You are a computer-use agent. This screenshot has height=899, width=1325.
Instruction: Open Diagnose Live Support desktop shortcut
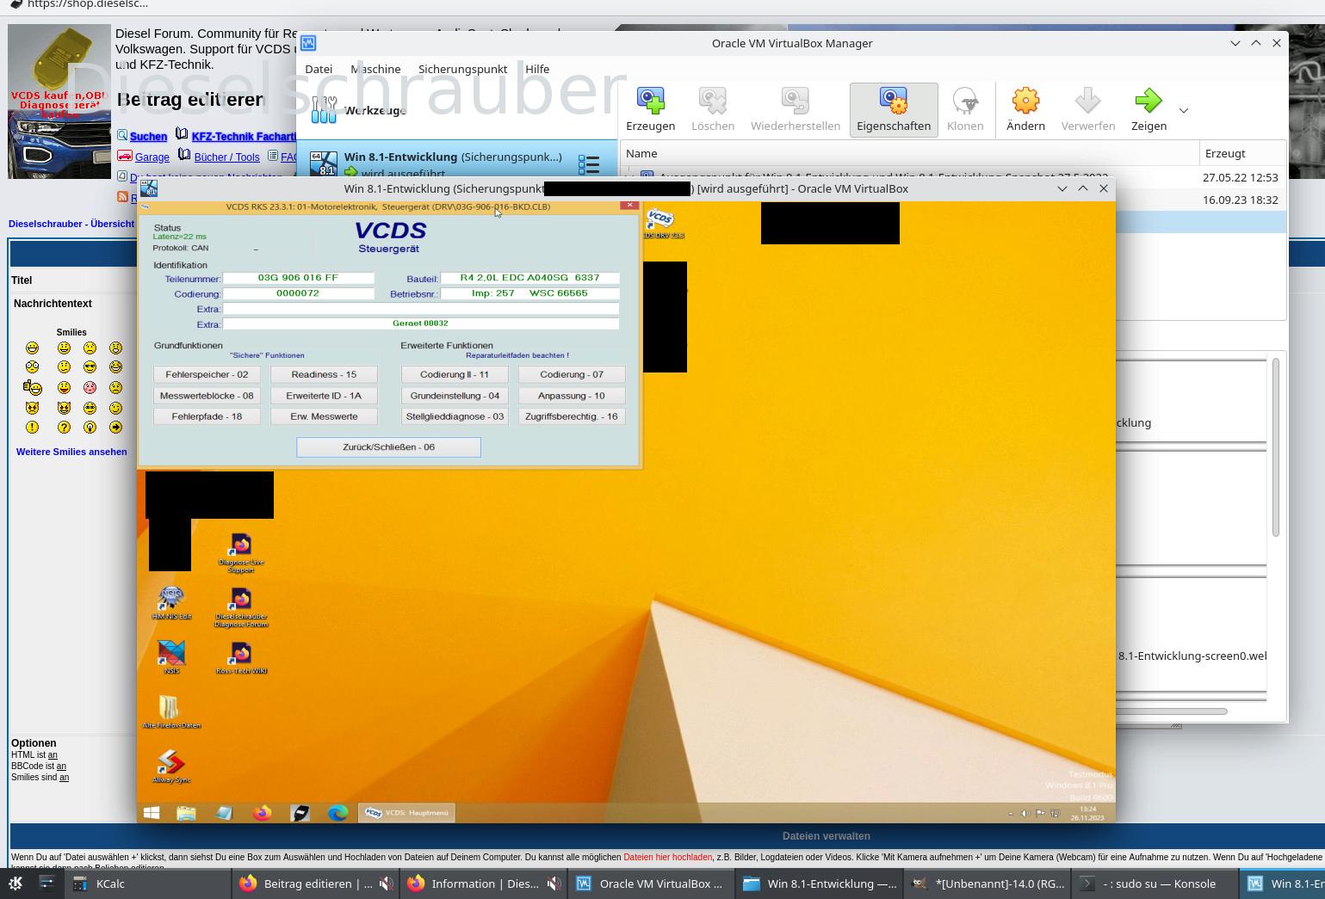coord(241,552)
